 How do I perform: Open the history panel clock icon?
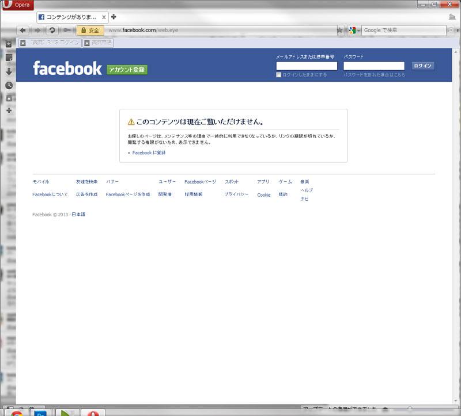[x=9, y=85]
